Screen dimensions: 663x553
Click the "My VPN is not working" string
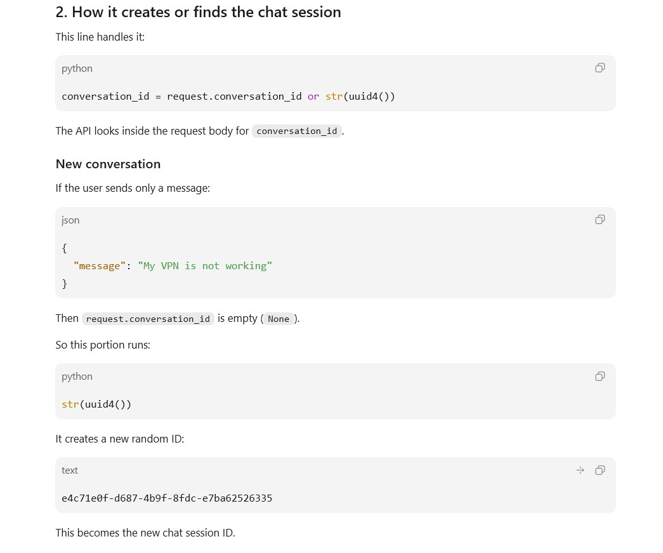[x=205, y=266]
